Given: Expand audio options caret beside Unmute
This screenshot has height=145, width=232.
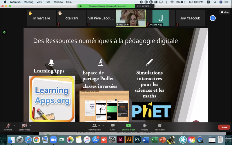Looking at the screenshot, I should point(14,126).
